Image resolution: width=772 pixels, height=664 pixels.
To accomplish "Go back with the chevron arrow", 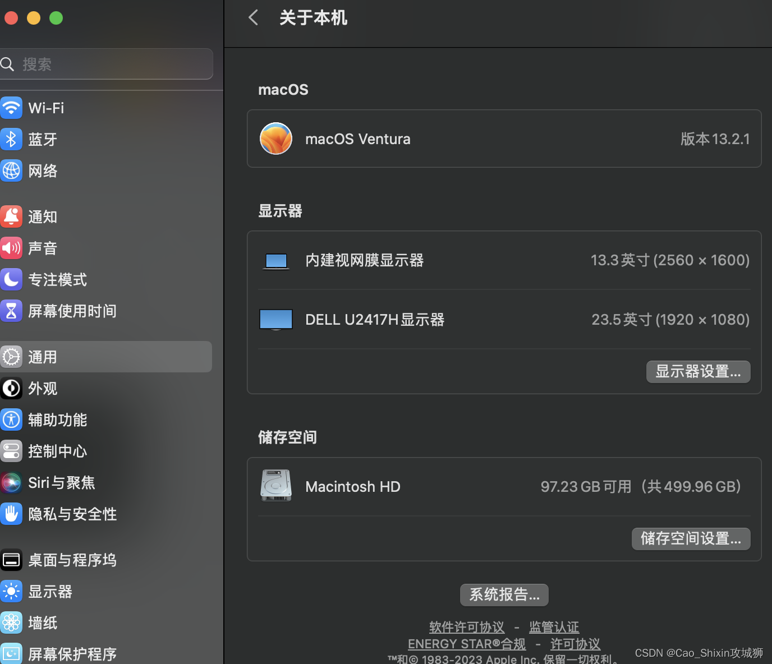I will pyautogui.click(x=254, y=17).
